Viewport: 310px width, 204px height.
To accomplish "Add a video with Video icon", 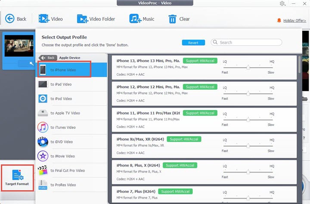I will 44,19.
